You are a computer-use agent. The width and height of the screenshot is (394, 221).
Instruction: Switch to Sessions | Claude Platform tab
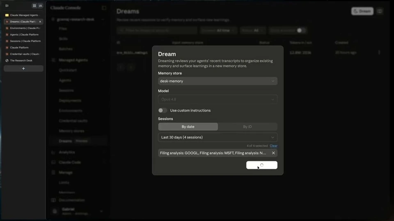(x=23, y=41)
